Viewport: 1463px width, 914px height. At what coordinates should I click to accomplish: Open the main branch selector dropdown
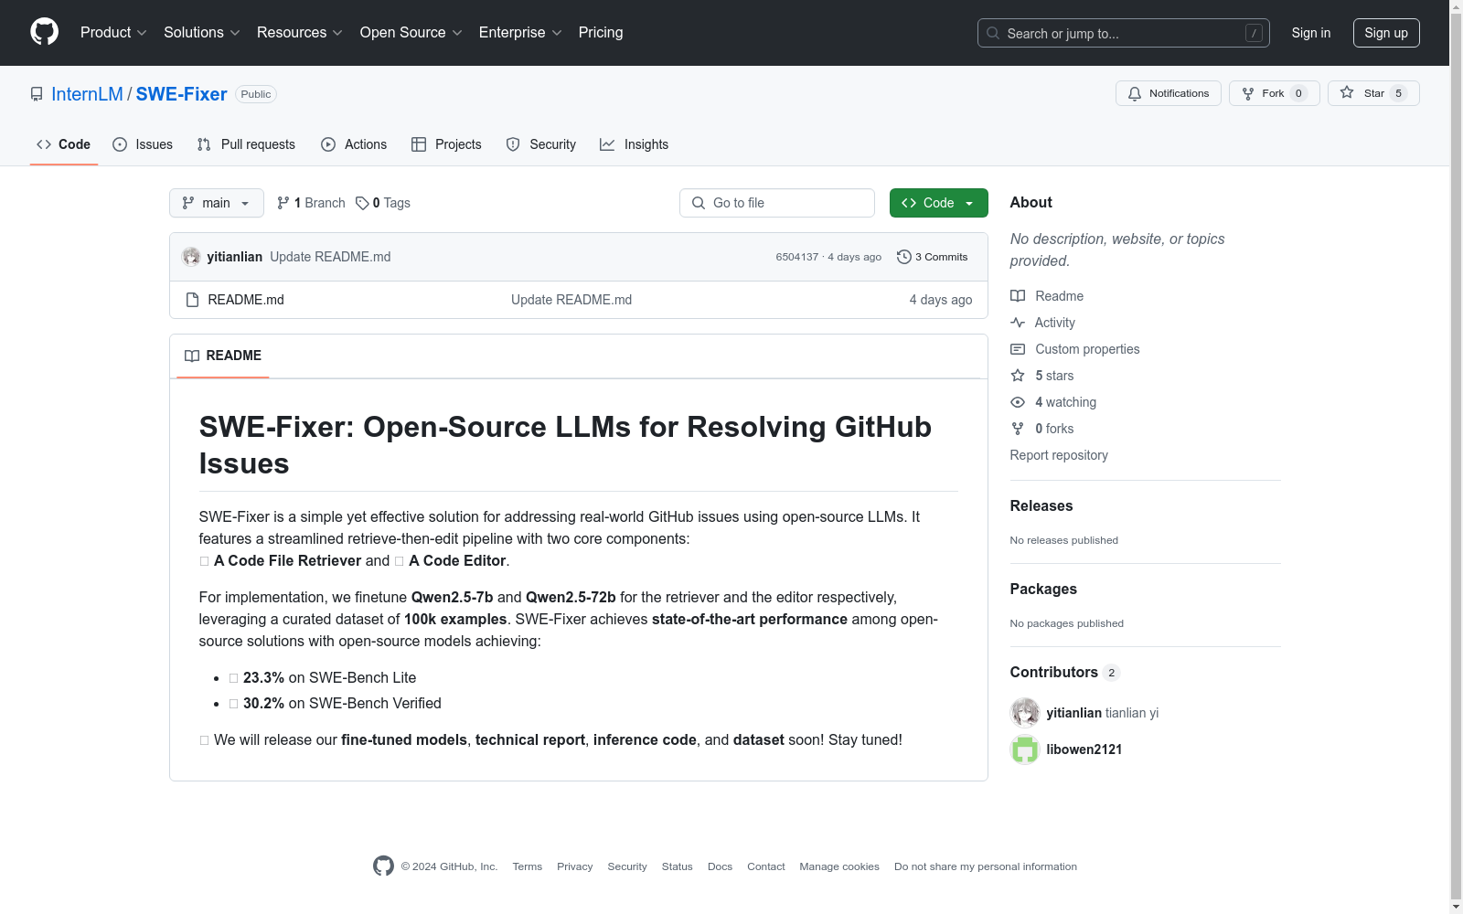click(x=217, y=203)
